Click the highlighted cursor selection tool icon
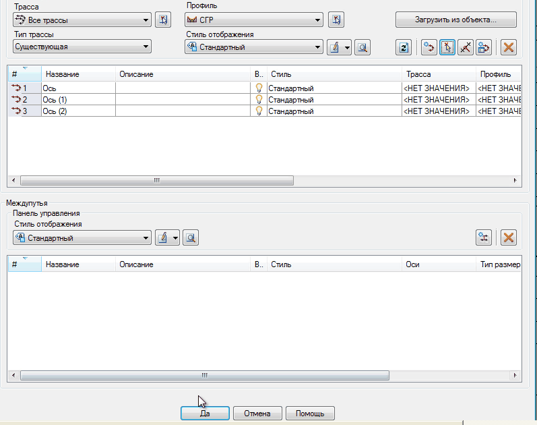Screen dimensions: 537x425 click(x=447, y=47)
